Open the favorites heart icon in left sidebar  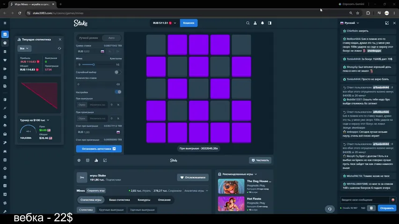5,60
